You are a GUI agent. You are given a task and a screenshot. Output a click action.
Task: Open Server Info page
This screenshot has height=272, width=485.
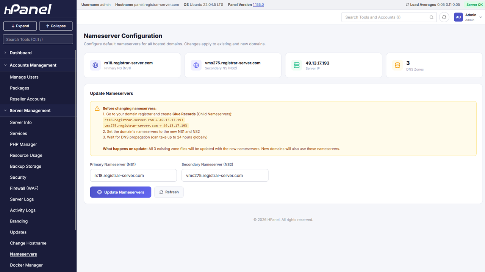pos(21,122)
